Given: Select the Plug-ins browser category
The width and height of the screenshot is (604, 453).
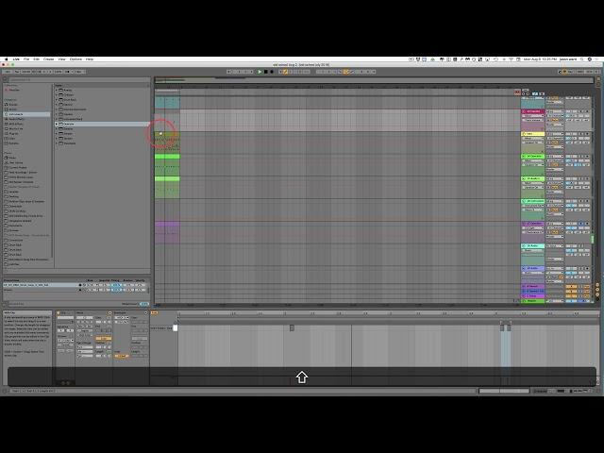Looking at the screenshot, I should [x=14, y=134].
